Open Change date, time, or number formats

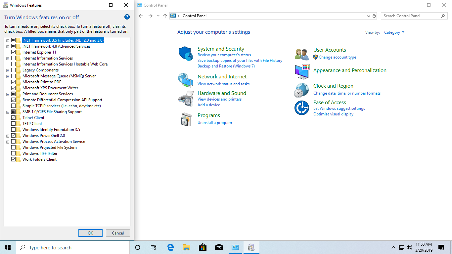347,93
